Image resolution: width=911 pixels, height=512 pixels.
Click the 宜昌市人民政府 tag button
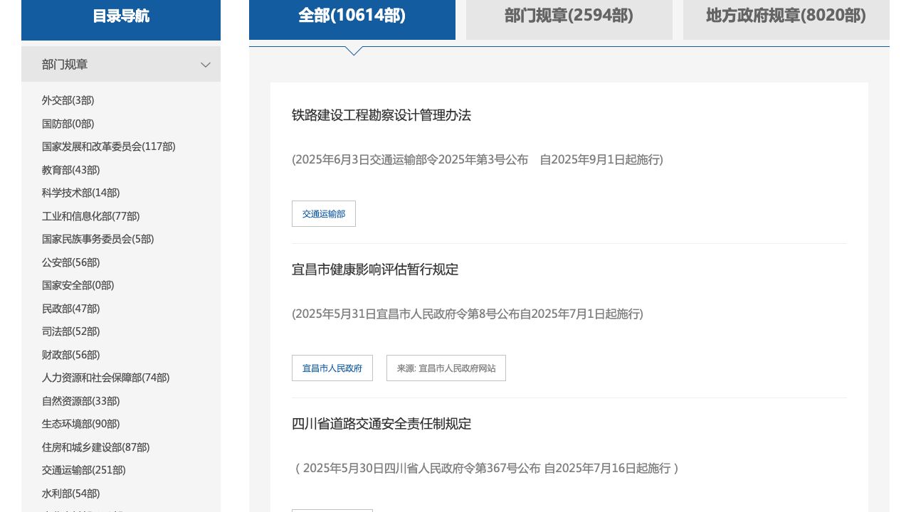332,368
